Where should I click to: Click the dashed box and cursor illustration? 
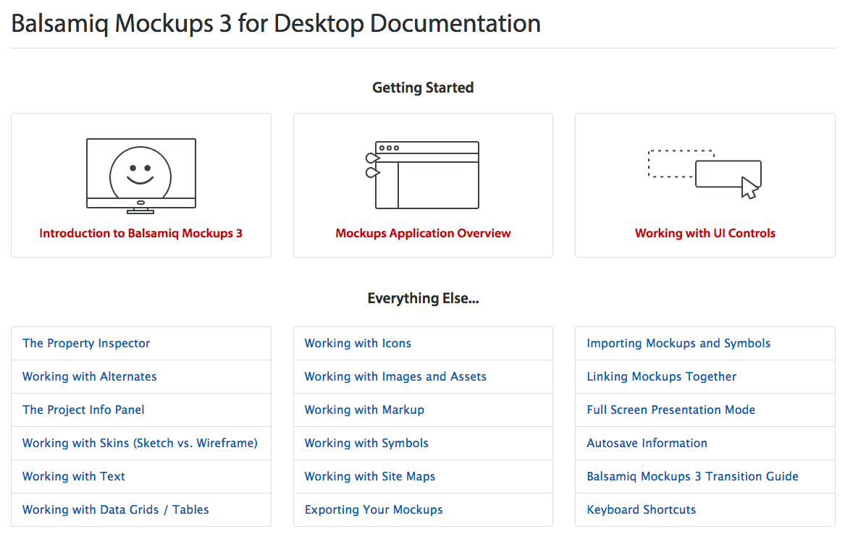coord(705,174)
